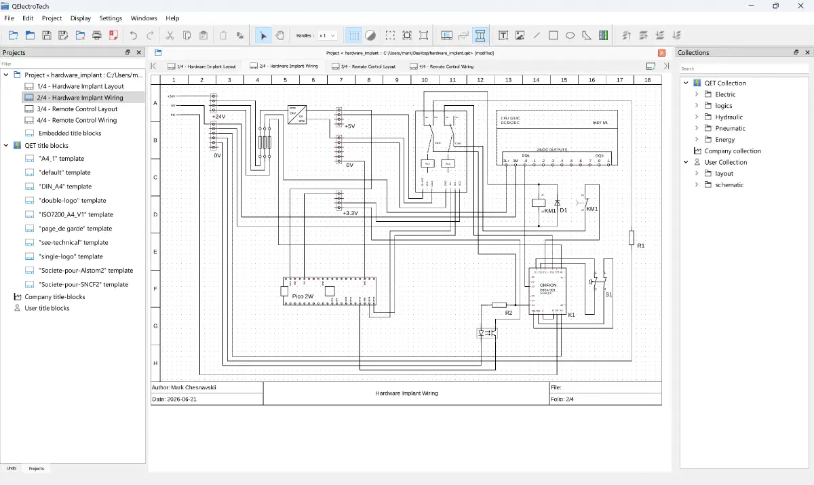Click the New project icon
814x485 pixels.
coord(13,35)
